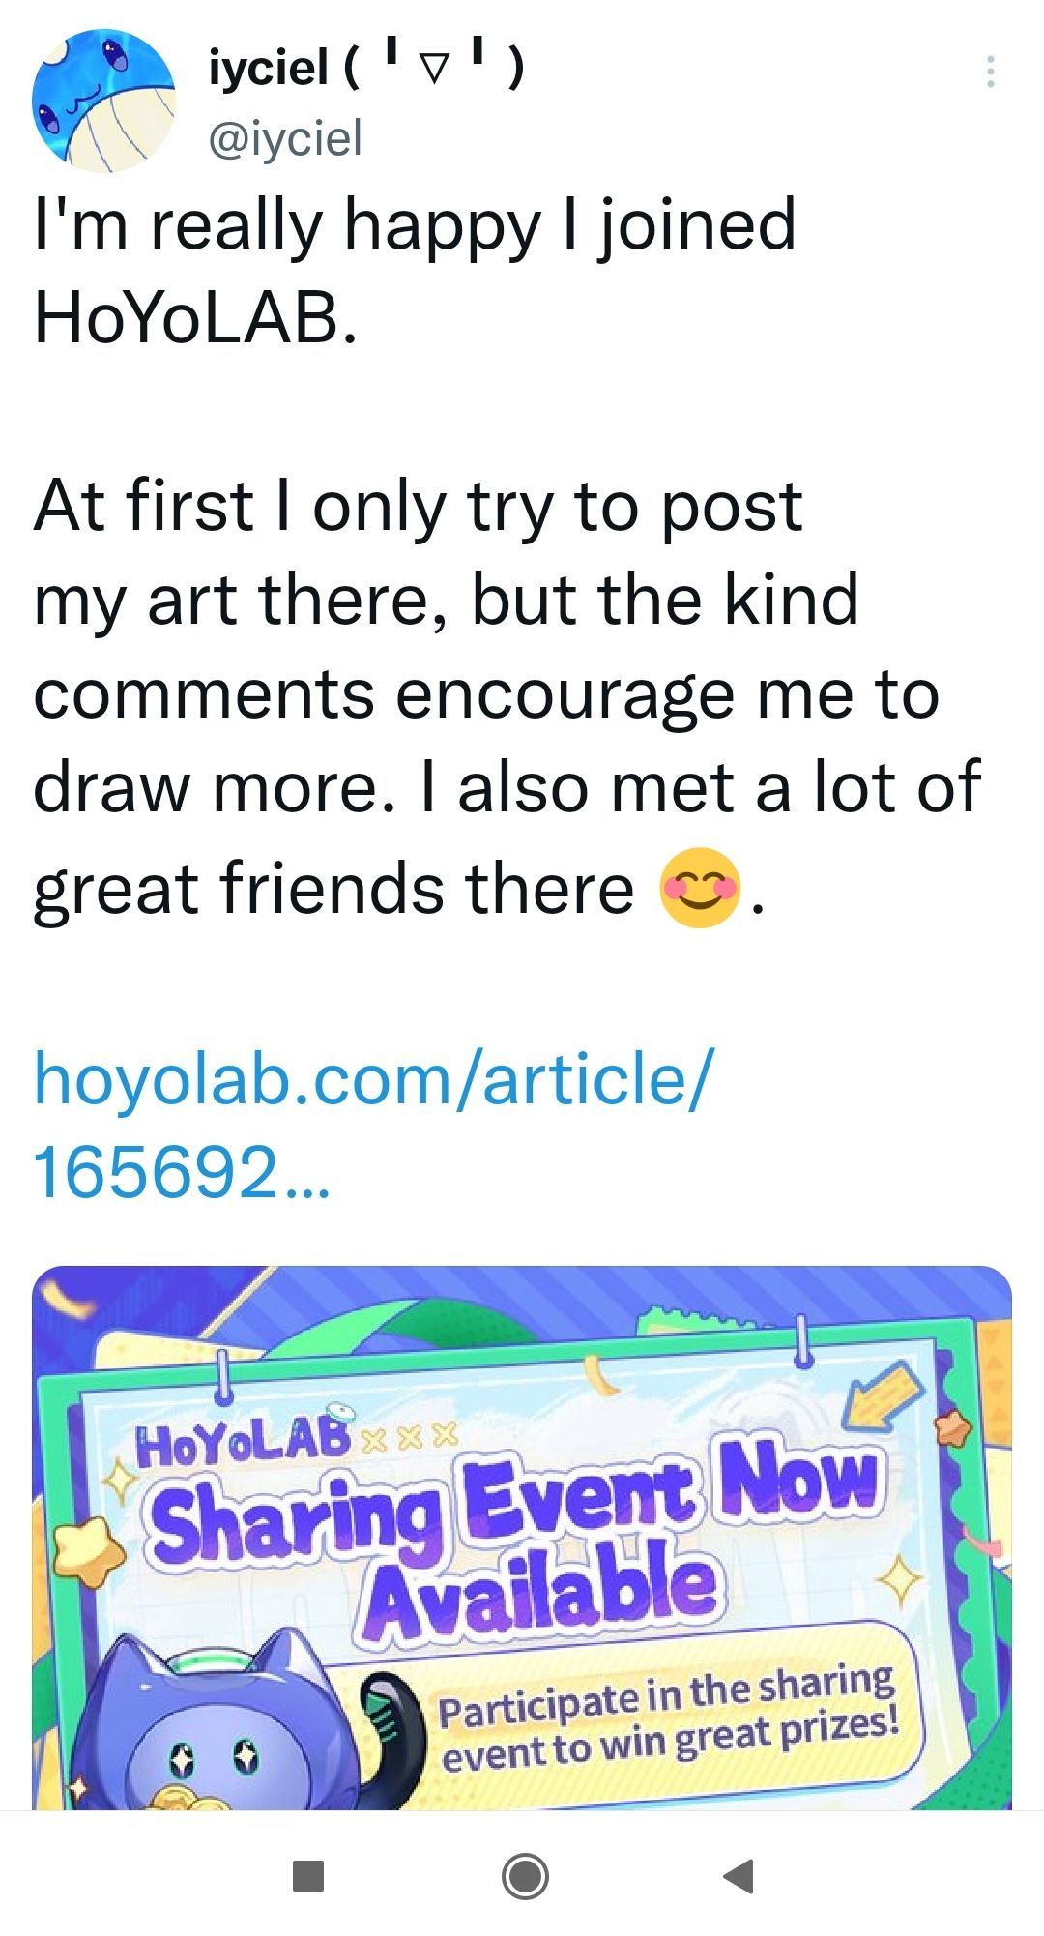
Task: Tap "Participate in the sharing event" bubble
Action: [x=669, y=1717]
